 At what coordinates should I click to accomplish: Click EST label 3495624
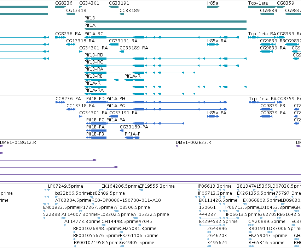click(x=217, y=243)
